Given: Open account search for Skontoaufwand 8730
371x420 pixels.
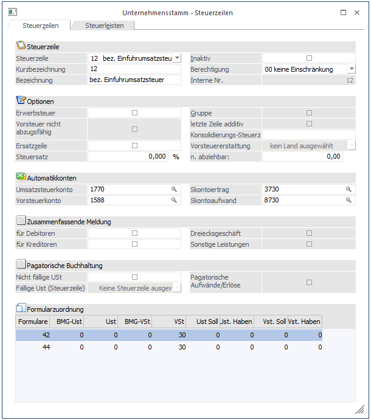Looking at the screenshot, I should click(348, 200).
